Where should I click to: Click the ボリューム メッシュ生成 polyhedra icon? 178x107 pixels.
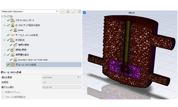12,65
